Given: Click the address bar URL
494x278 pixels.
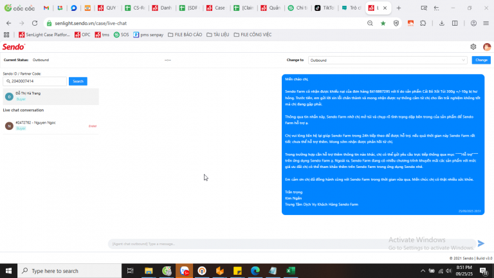Looking at the screenshot, I should tap(91, 23).
